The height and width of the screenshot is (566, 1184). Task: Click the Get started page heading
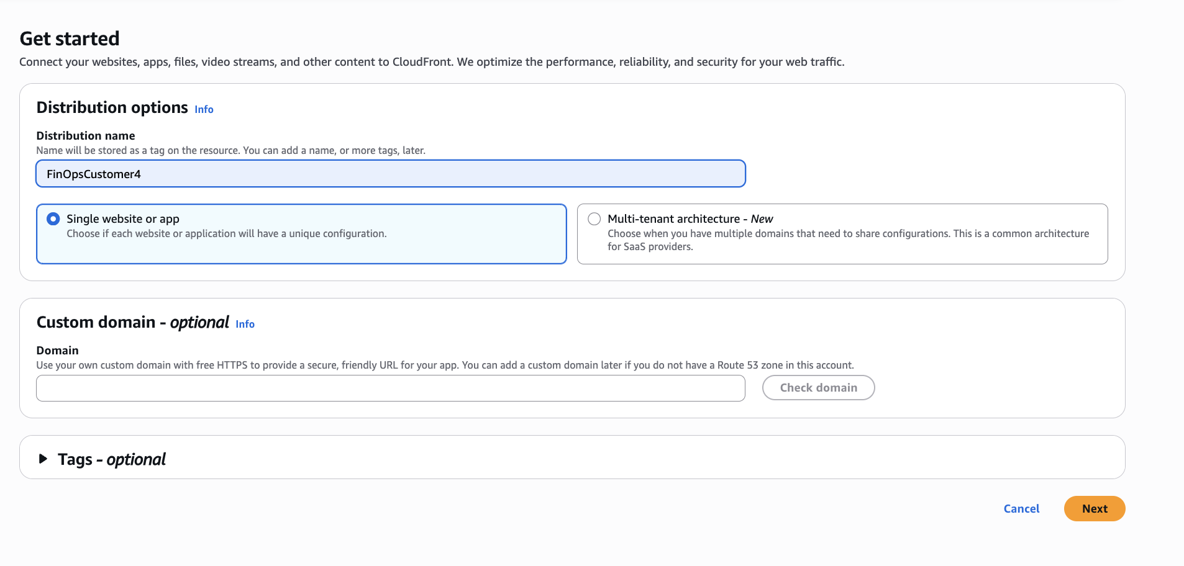70,38
